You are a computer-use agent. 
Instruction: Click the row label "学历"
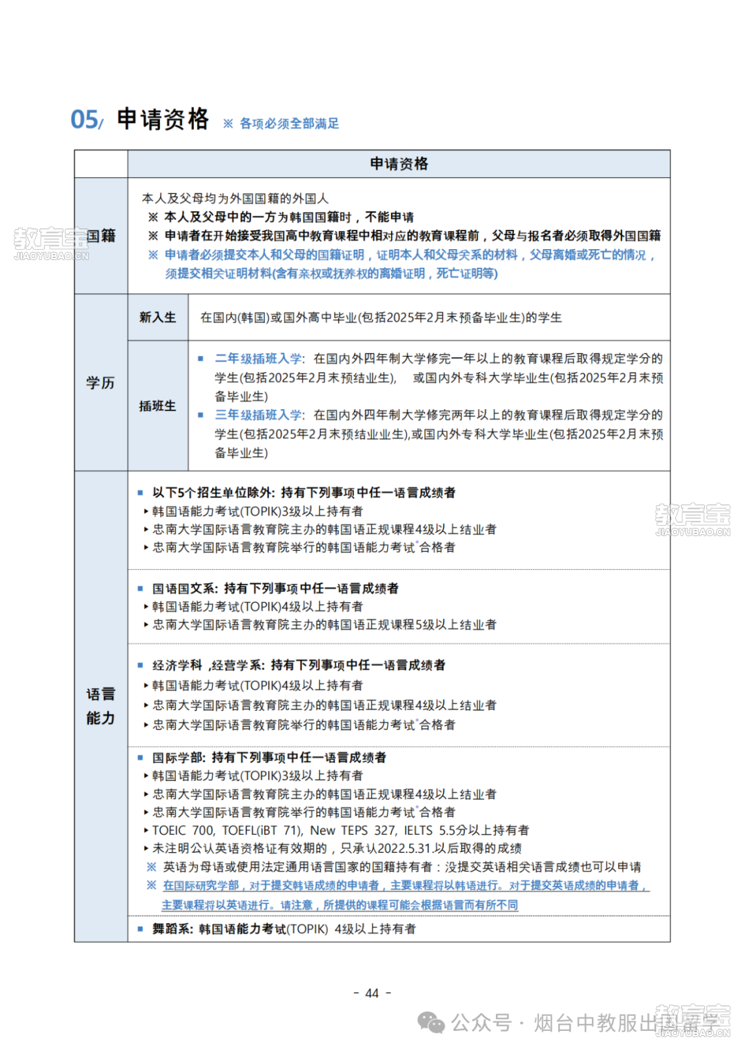tap(101, 383)
